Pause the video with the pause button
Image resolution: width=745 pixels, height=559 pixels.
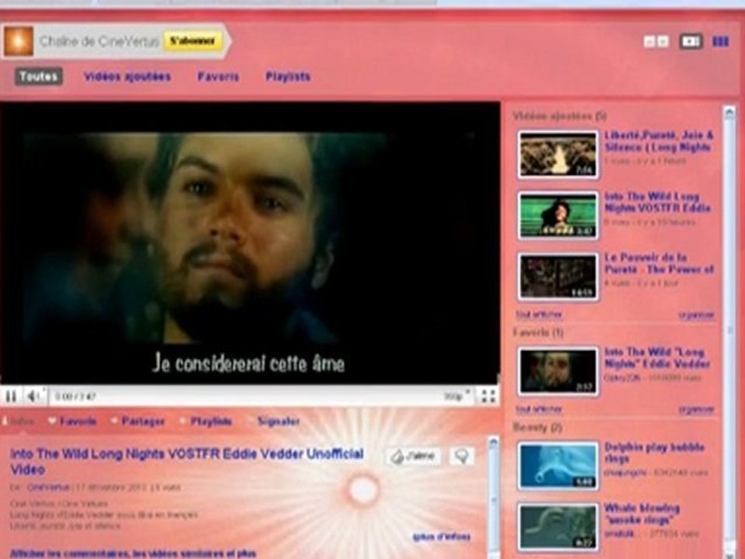(11, 396)
